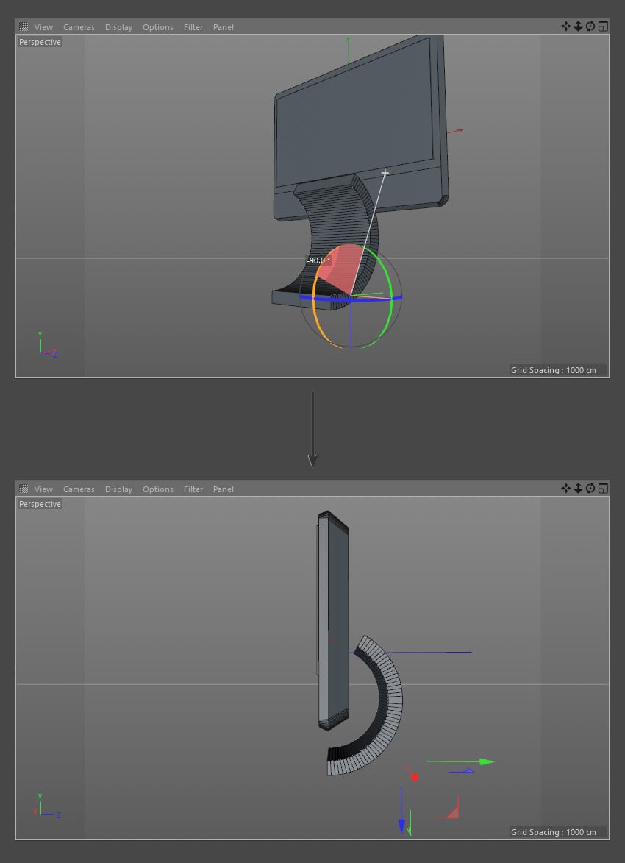
Task: Open Filter menu in top viewport
Action: (193, 27)
